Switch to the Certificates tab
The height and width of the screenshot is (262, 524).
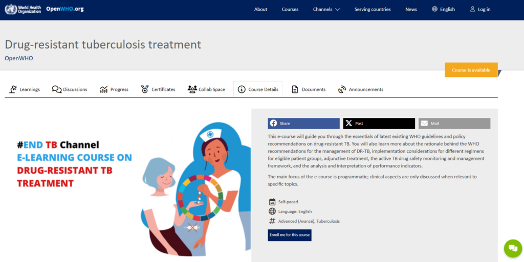coord(158,89)
